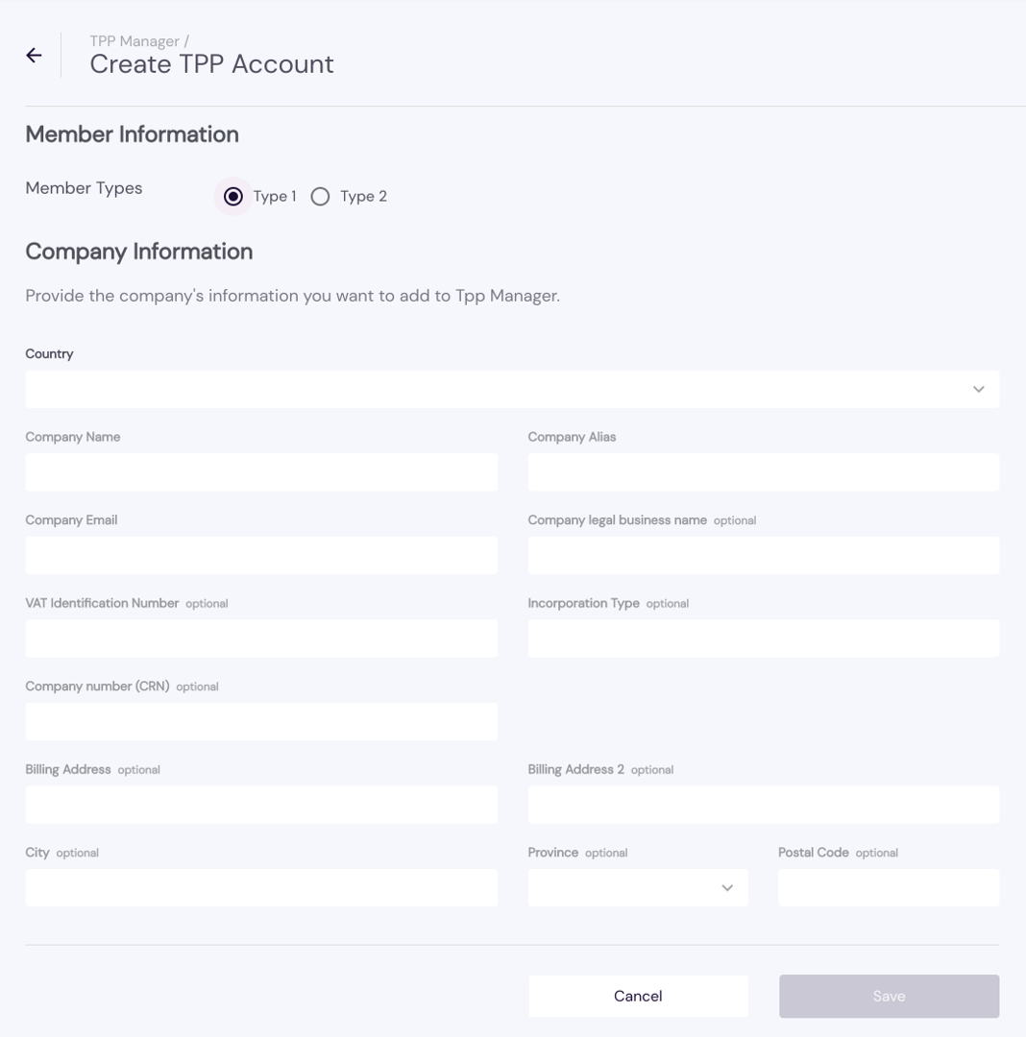The image size is (1026, 1037).
Task: Select the Company Email text box
Action: click(x=261, y=555)
